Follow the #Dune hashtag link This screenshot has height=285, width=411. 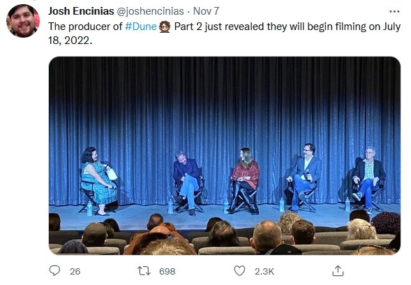tap(141, 27)
